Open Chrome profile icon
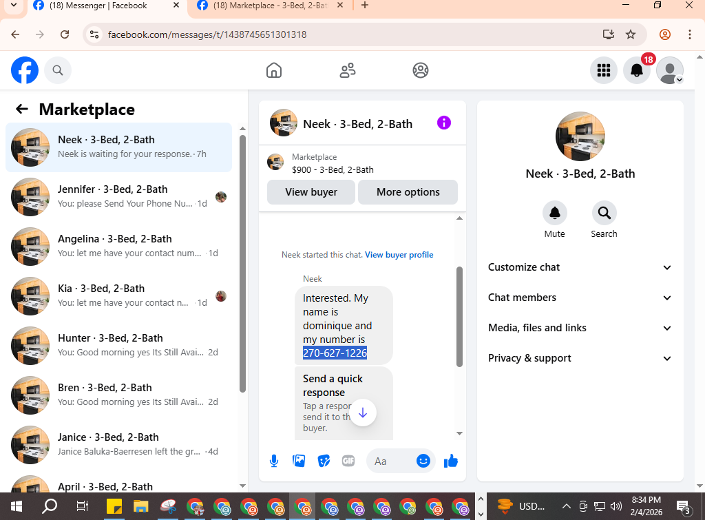The image size is (705, 520). click(x=665, y=34)
